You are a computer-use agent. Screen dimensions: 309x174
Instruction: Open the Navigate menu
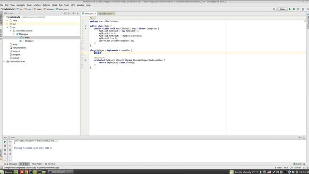[20, 5]
